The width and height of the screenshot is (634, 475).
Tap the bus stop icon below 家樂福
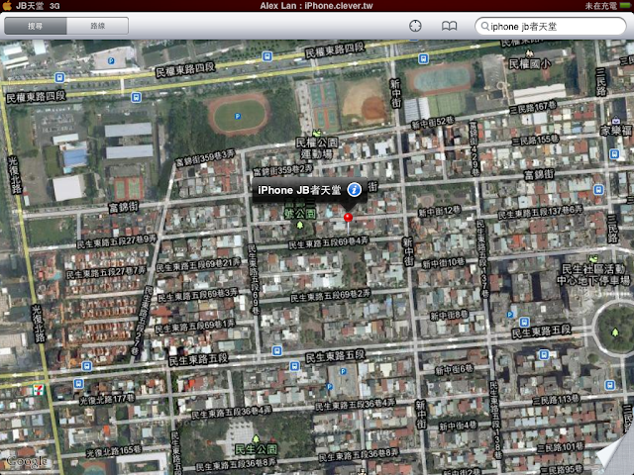coord(614,154)
